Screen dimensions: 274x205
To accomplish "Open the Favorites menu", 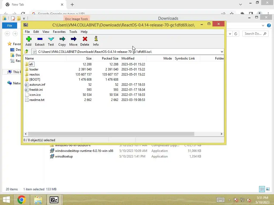I will pos(59,32).
